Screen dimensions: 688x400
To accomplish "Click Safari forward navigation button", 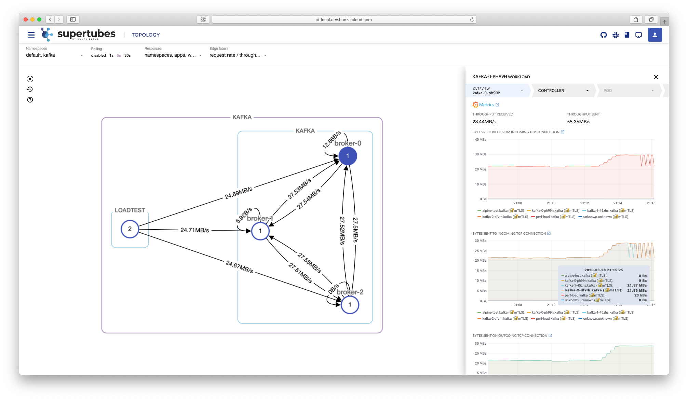I will tap(59, 19).
